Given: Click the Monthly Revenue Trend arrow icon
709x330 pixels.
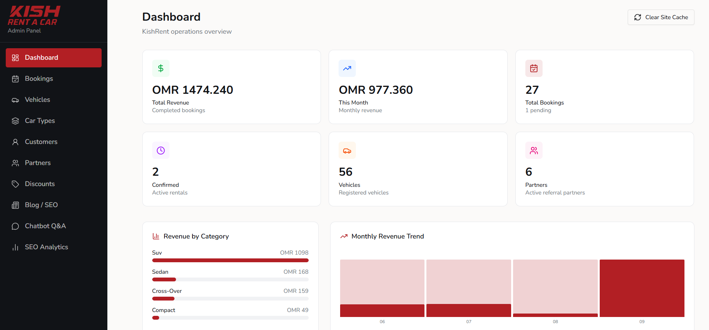Looking at the screenshot, I should 344,236.
